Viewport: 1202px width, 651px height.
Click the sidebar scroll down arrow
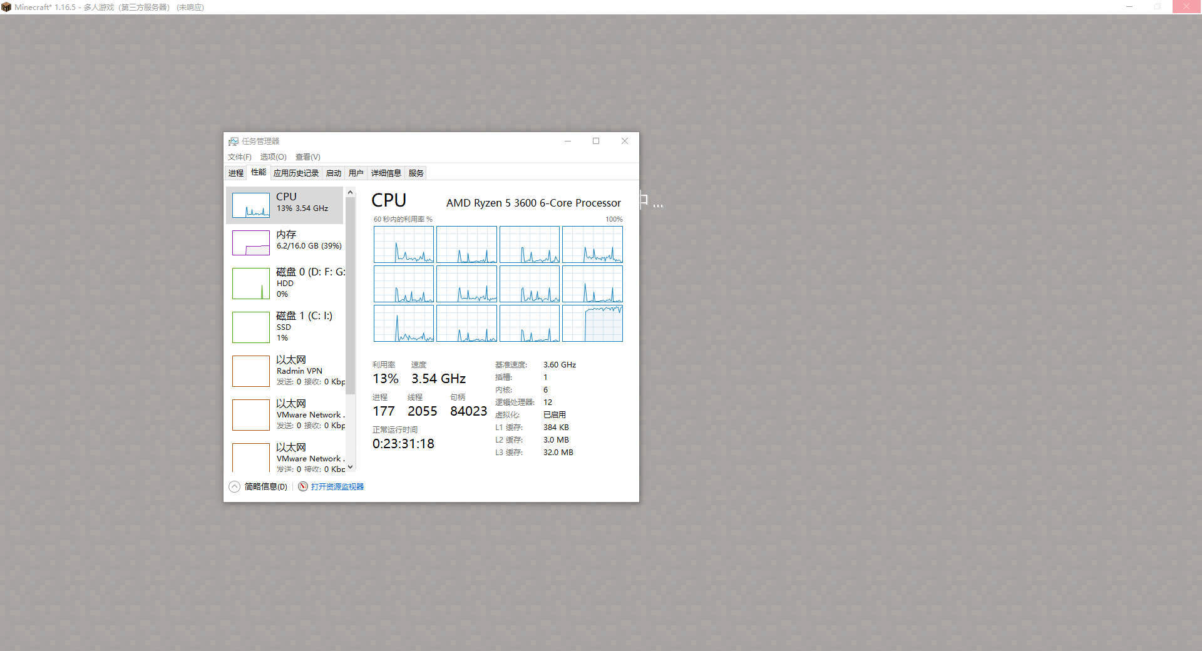(x=351, y=466)
